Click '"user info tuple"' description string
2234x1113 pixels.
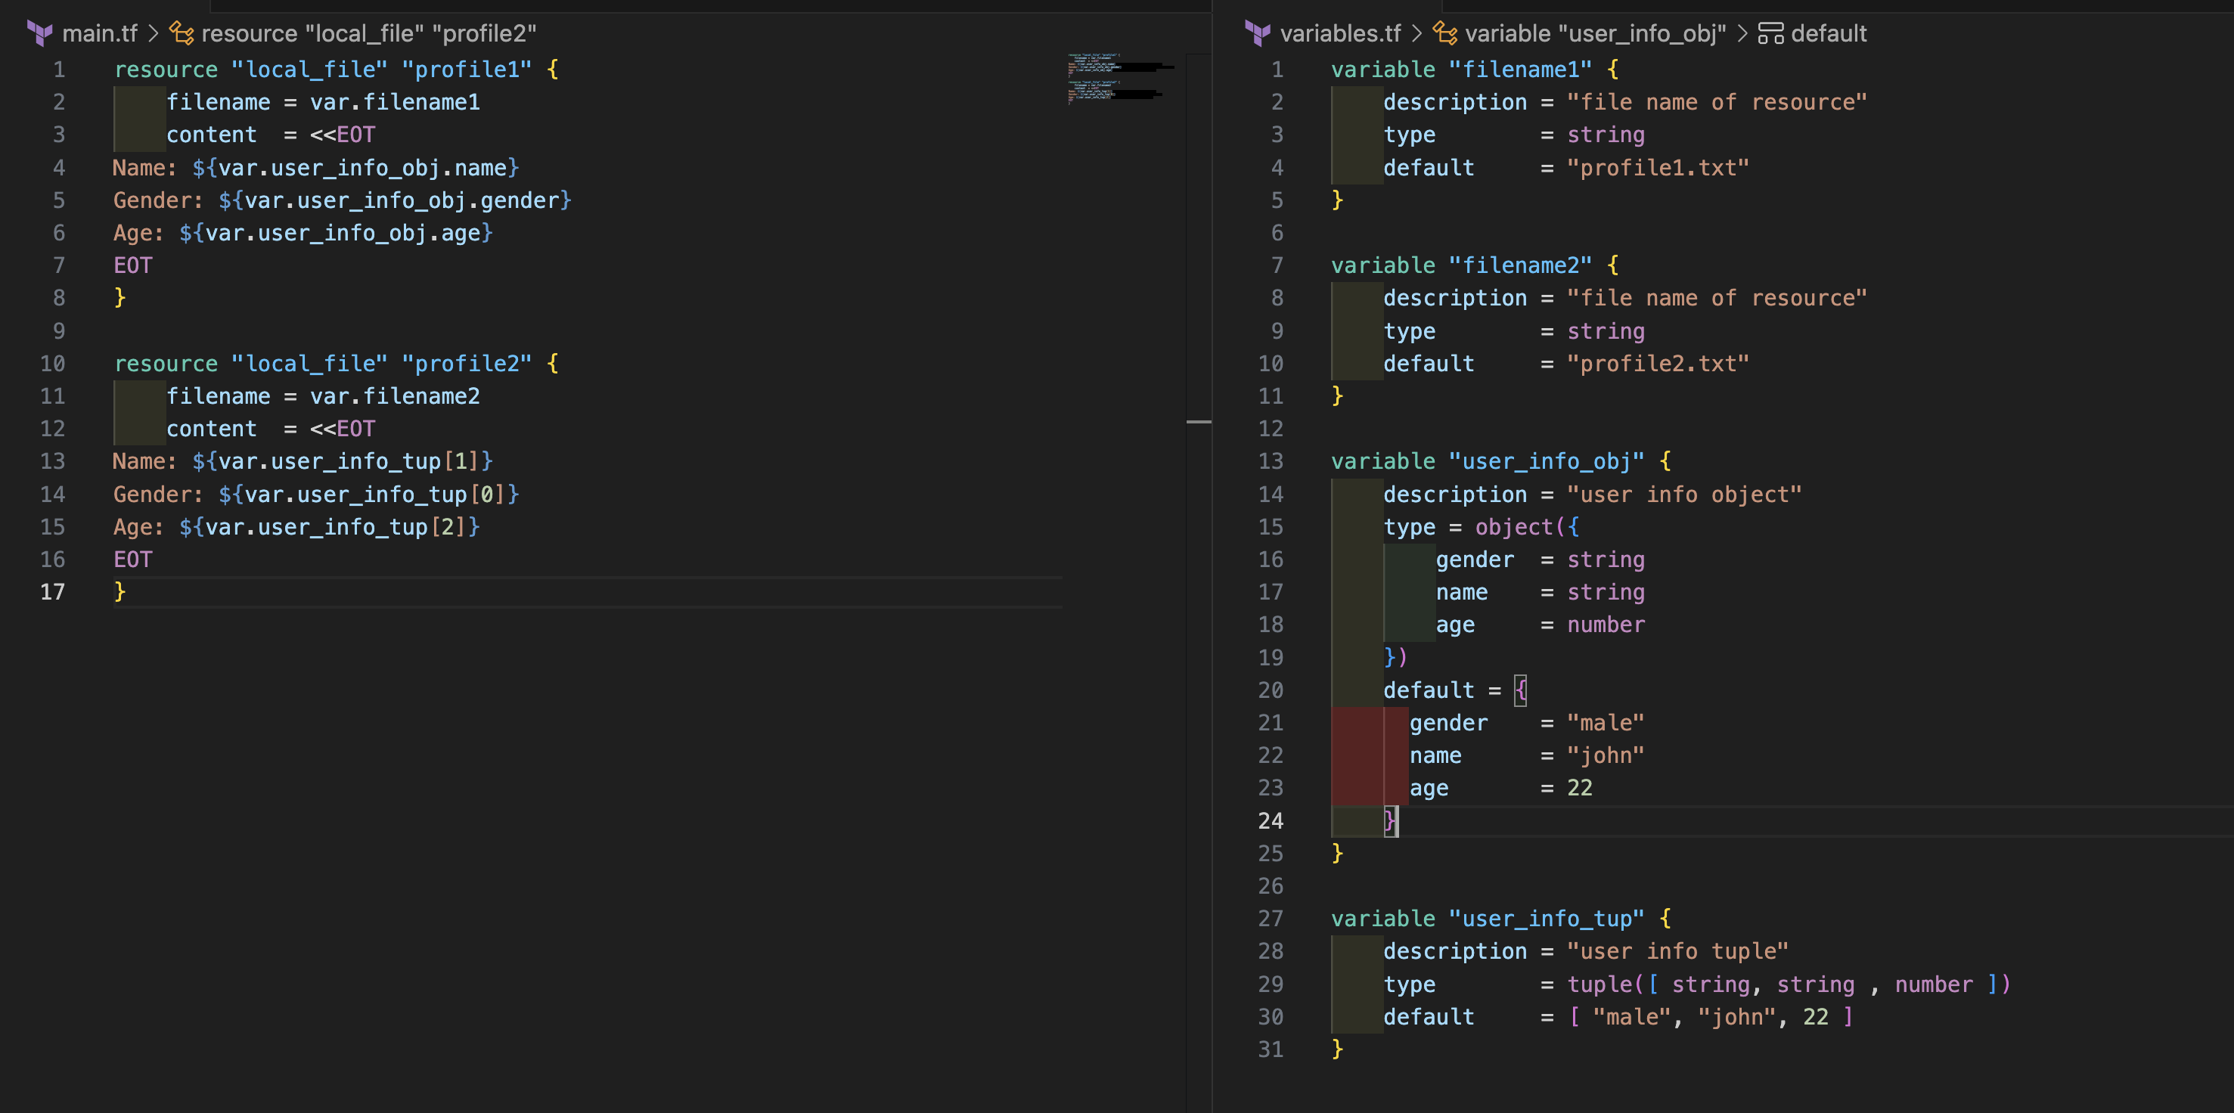pyautogui.click(x=1678, y=952)
